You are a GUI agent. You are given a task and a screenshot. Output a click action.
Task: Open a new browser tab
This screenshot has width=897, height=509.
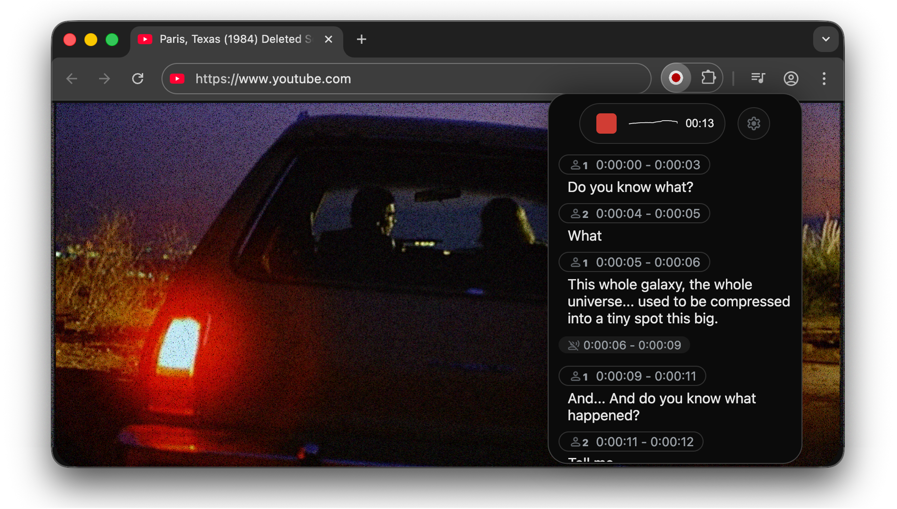click(x=361, y=39)
